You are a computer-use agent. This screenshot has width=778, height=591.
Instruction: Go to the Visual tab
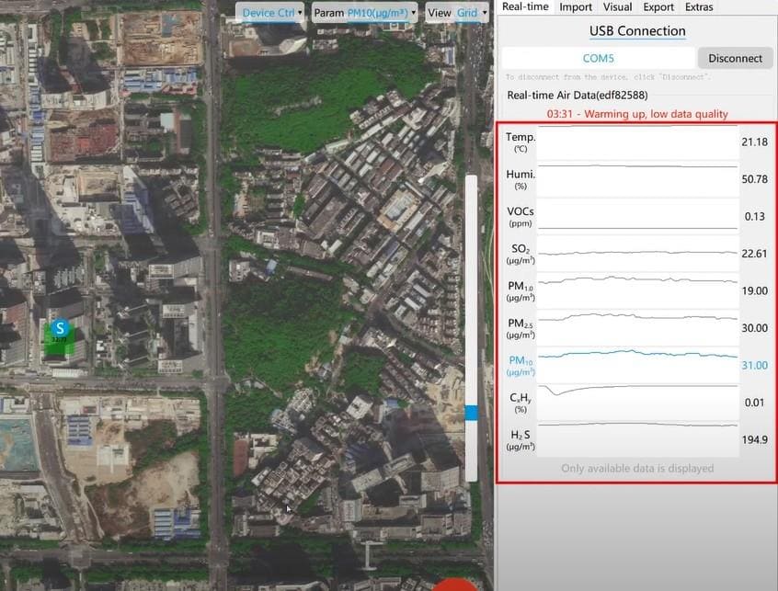pos(617,7)
